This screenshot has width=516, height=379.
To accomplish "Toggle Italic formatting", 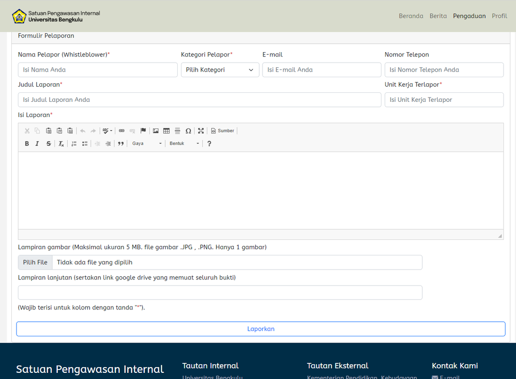I will (x=37, y=144).
